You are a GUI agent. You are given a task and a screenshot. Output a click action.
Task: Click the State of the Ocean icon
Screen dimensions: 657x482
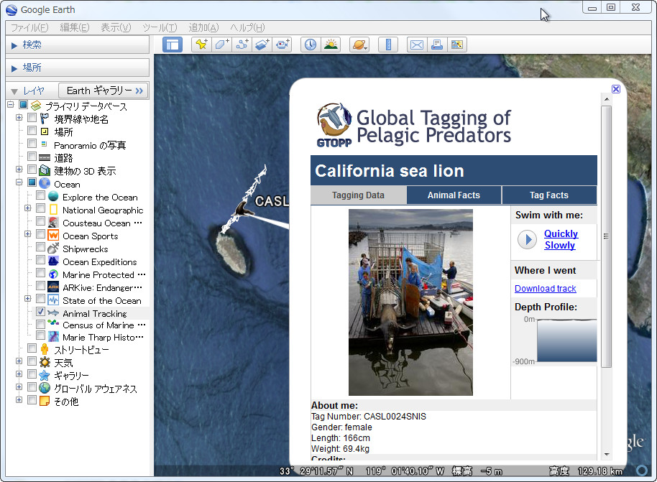click(x=53, y=300)
